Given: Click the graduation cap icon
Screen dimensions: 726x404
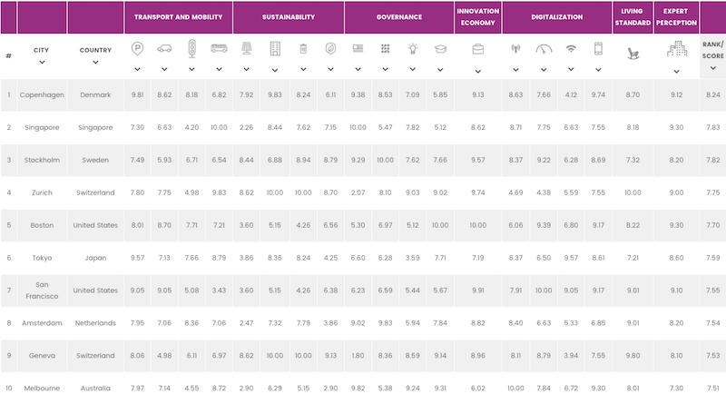Looking at the screenshot, I should click(x=441, y=50).
